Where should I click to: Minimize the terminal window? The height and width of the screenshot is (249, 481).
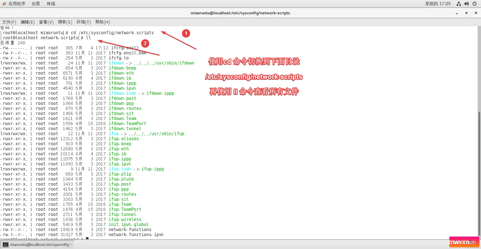tap(457, 13)
